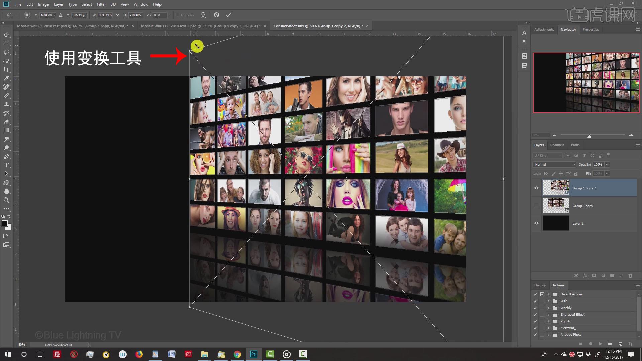This screenshot has height=361, width=642.
Task: Select the Hand tool
Action: click(x=6, y=191)
